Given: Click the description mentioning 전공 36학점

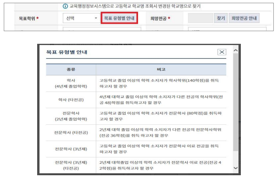Looking at the screenshot, I should (160, 133).
